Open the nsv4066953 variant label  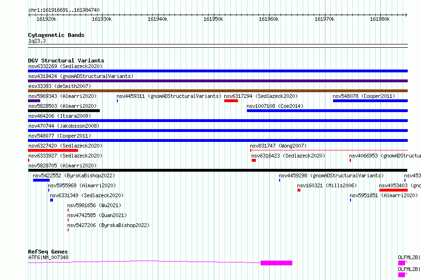[385, 156]
